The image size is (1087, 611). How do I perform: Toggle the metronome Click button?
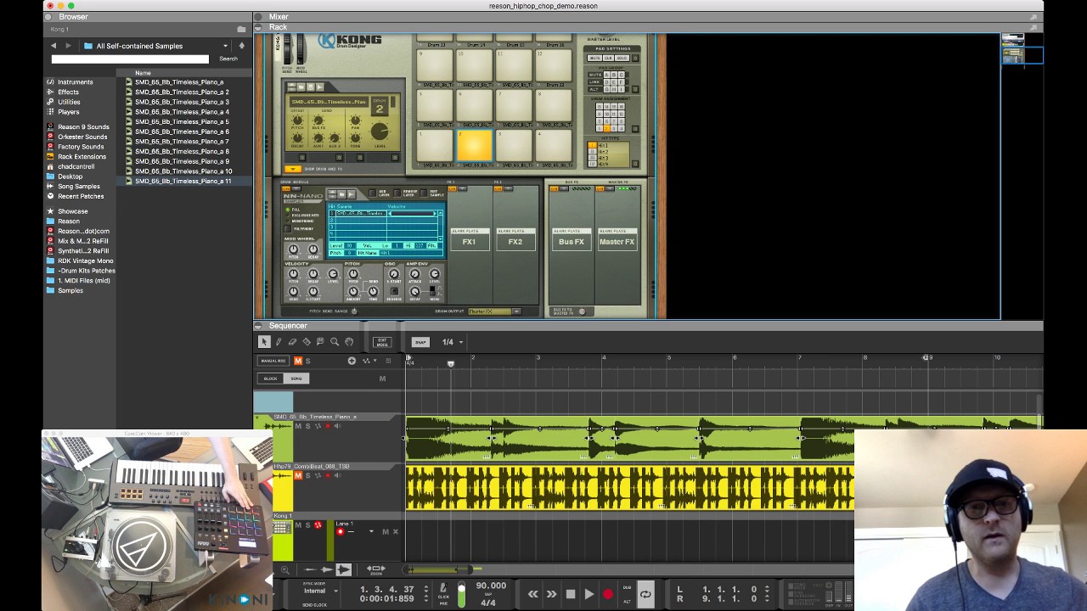click(443, 589)
